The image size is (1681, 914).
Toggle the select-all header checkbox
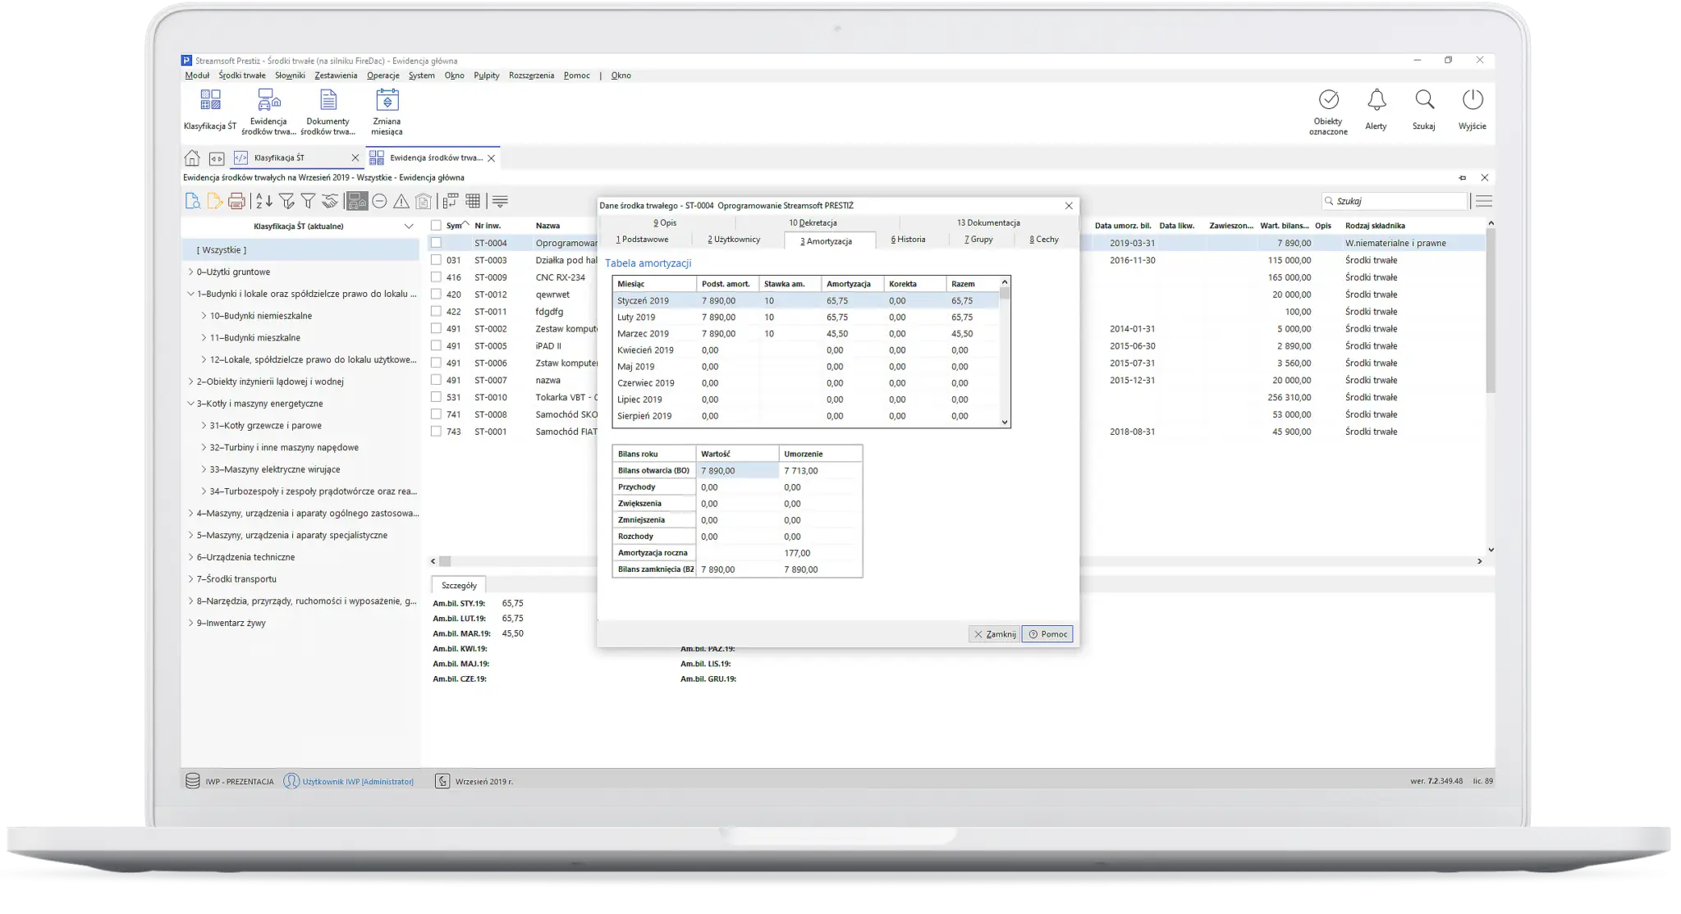[x=436, y=226]
